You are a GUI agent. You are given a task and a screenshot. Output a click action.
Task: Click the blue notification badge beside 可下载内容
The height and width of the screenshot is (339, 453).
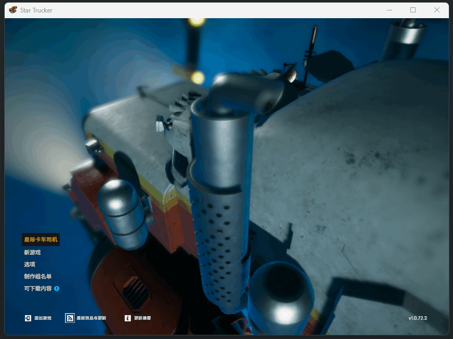pos(57,288)
